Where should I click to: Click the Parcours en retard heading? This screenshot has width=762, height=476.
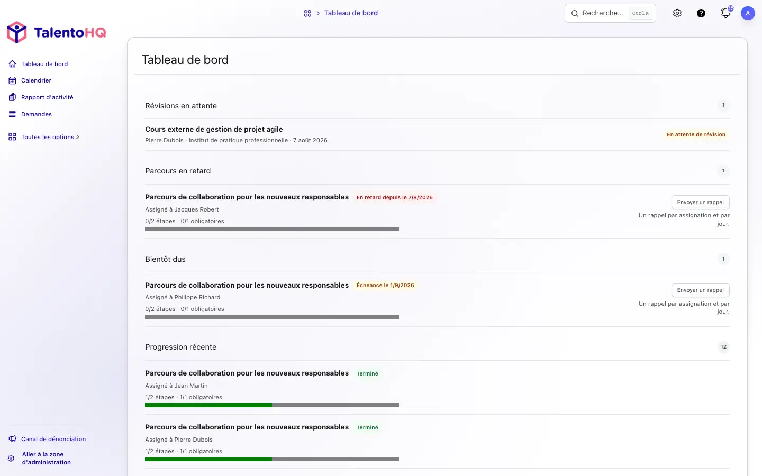click(178, 171)
